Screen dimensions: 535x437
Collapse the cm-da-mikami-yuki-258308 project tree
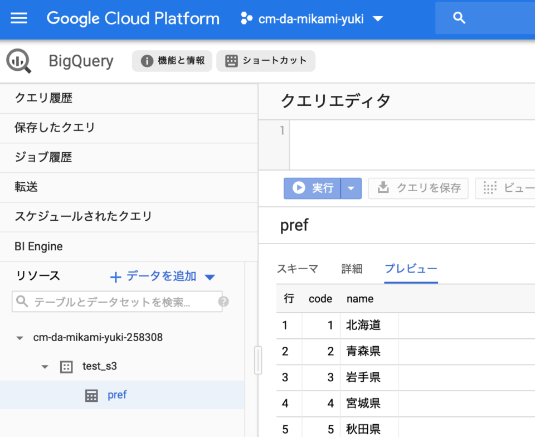(20, 337)
